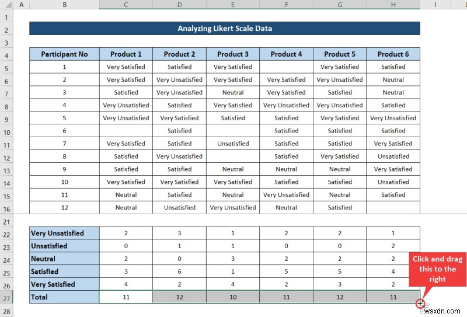
Task: Click the 'Unsatisfied' summary row label
Action: (64, 246)
